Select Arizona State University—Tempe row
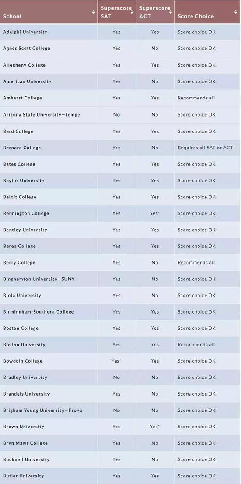Screen dimensions: 241x484 click(120, 114)
